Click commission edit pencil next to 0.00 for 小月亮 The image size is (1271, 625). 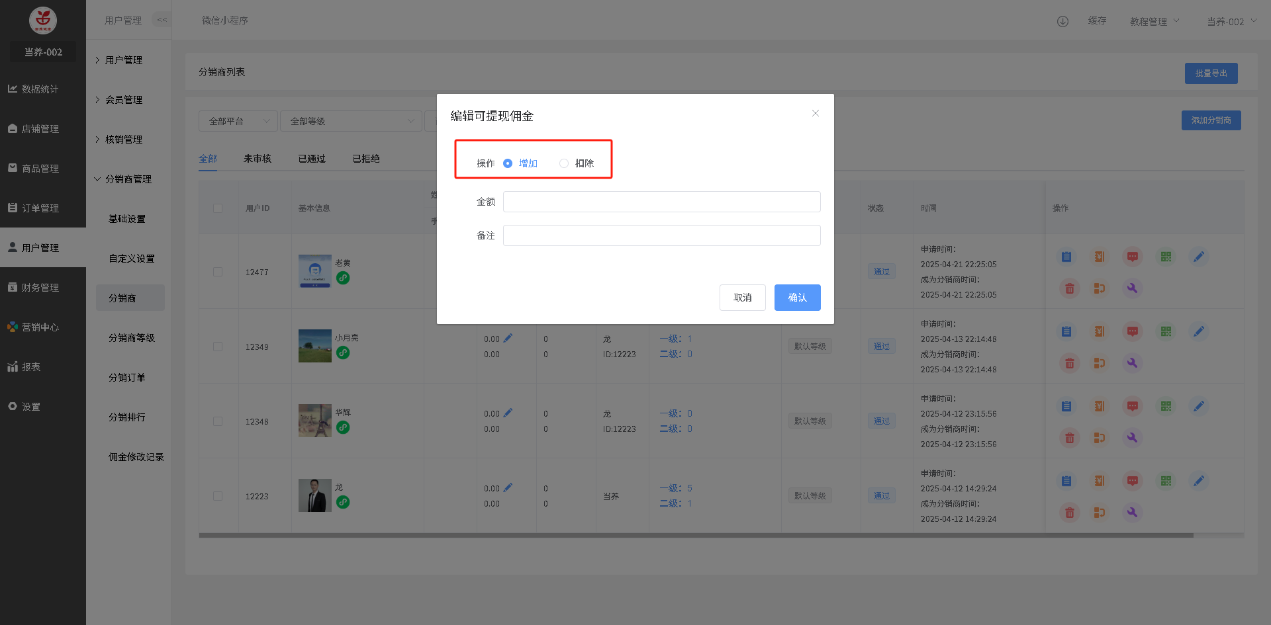pos(508,338)
